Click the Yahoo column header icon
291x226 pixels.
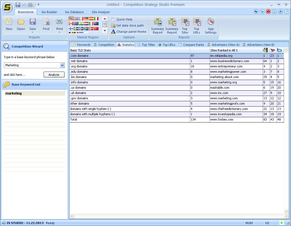pyautogui.click(x=273, y=50)
